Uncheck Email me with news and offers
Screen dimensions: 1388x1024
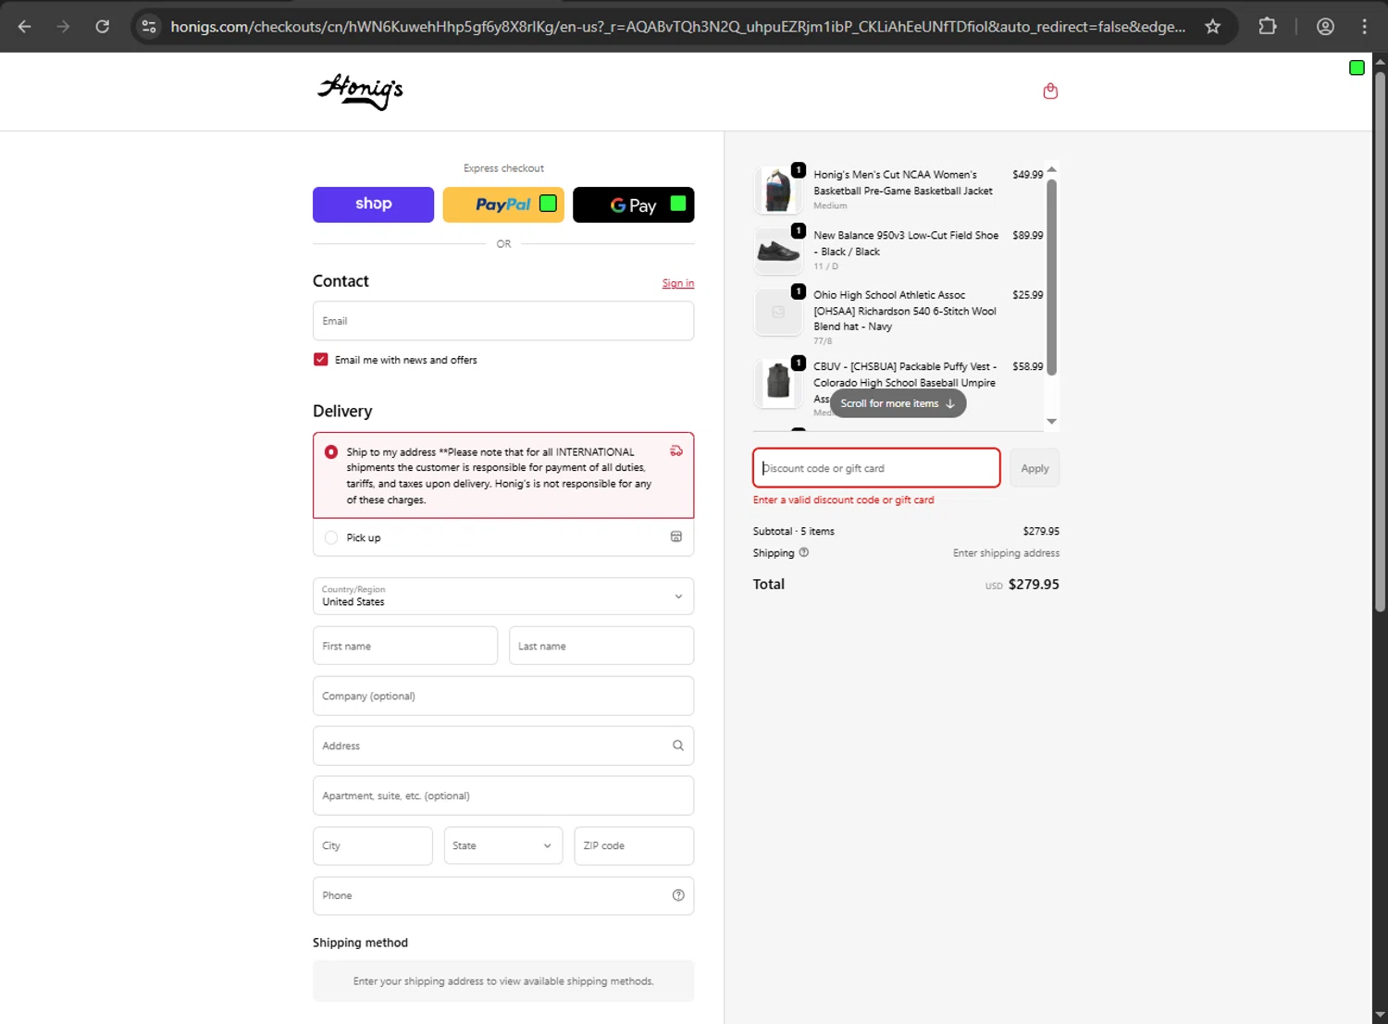coord(321,360)
